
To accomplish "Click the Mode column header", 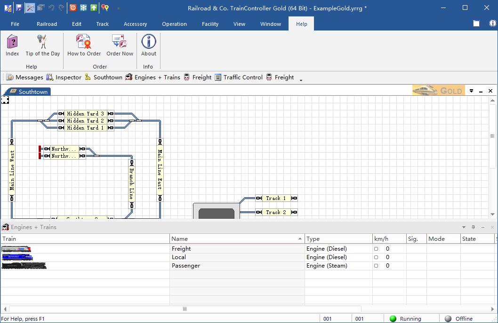I will pos(443,239).
